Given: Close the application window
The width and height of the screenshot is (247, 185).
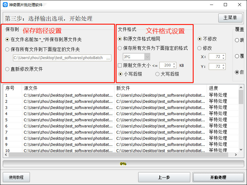Looking at the screenshot, I should (x=239, y=5).
